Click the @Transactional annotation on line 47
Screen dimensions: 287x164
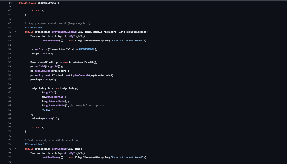click(x=35, y=28)
